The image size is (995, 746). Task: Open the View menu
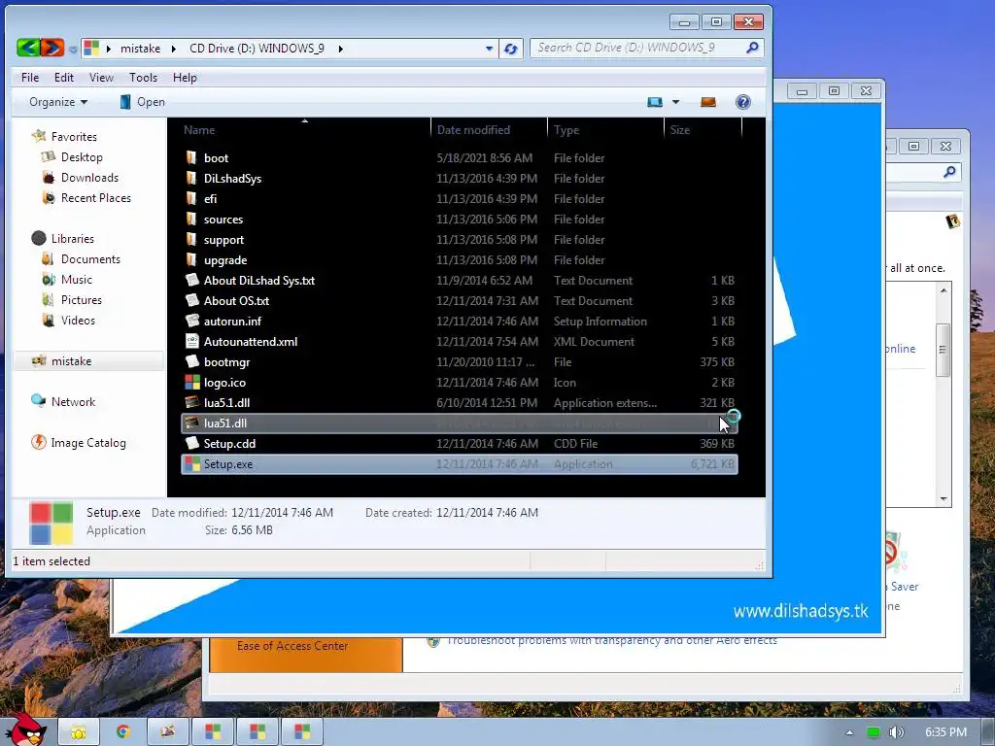[x=101, y=78]
